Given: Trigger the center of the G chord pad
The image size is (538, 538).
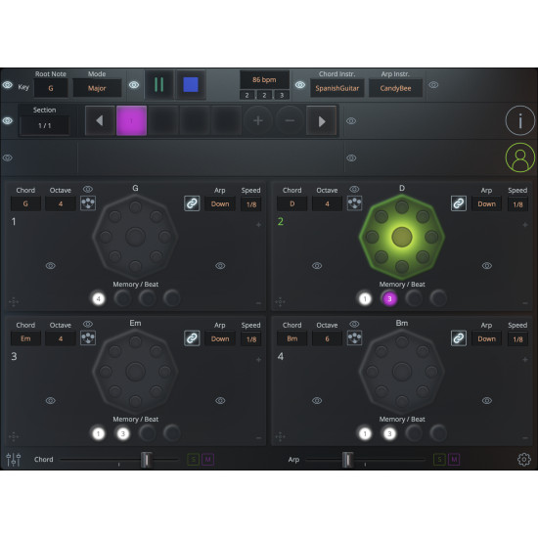Looking at the screenshot, I should pos(135,237).
